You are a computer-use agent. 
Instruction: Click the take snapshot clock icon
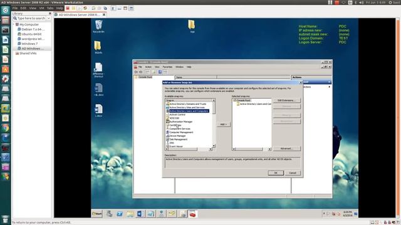tap(93, 8)
